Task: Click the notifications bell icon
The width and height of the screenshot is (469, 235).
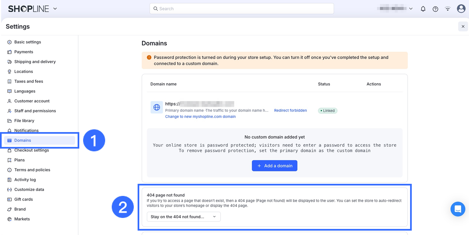Action: pyautogui.click(x=423, y=9)
